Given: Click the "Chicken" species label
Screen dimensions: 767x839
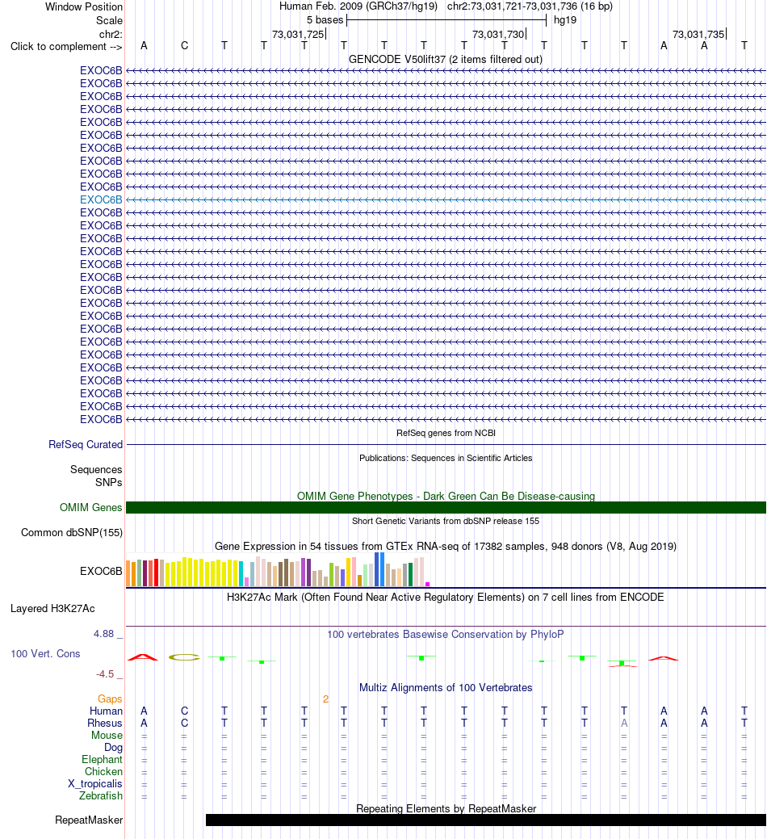Looking at the screenshot, I should pyautogui.click(x=104, y=772).
